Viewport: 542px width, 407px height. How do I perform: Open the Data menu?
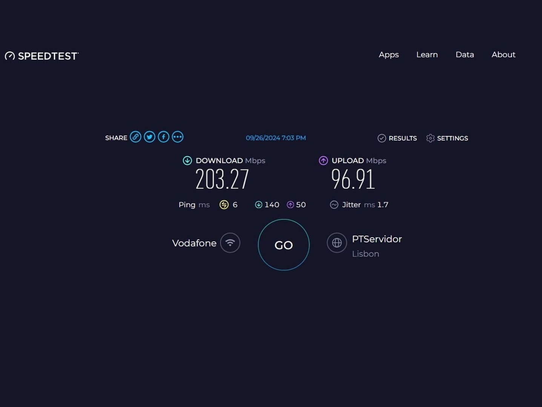point(465,55)
